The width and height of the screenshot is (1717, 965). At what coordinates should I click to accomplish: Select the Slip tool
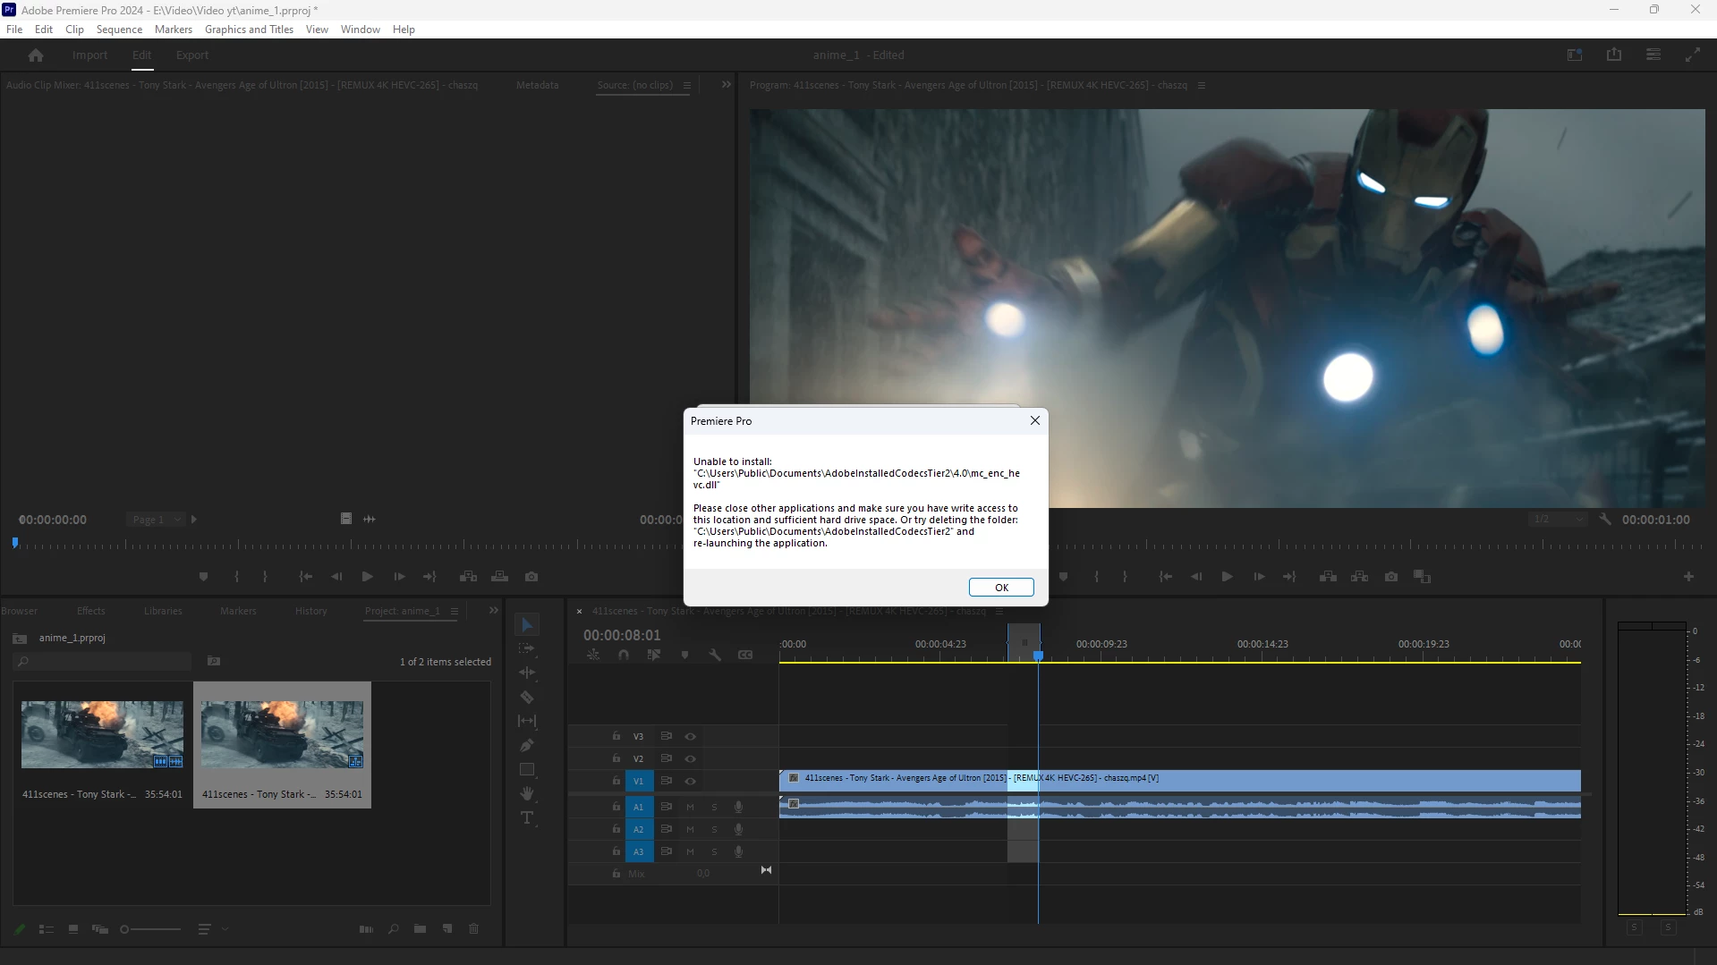point(527,721)
